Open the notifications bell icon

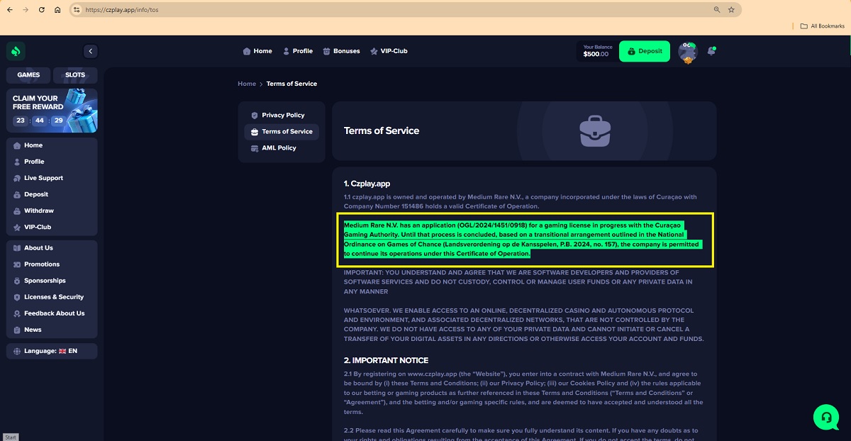tap(711, 51)
